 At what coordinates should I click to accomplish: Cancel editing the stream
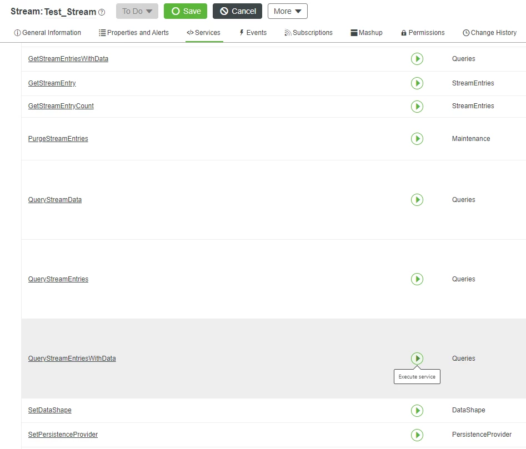(x=238, y=11)
